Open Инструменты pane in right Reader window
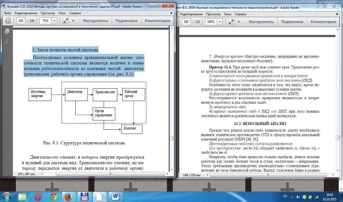The width and height of the screenshot is (343, 202). click(261, 22)
